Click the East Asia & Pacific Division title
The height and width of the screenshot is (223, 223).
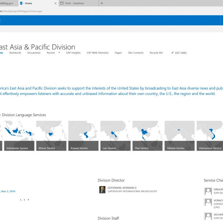[x=38, y=47]
